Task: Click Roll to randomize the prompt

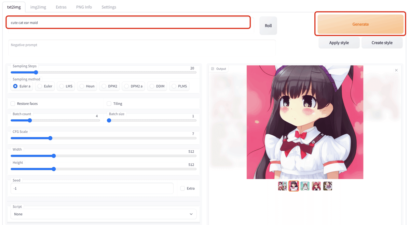Action: pyautogui.click(x=268, y=25)
